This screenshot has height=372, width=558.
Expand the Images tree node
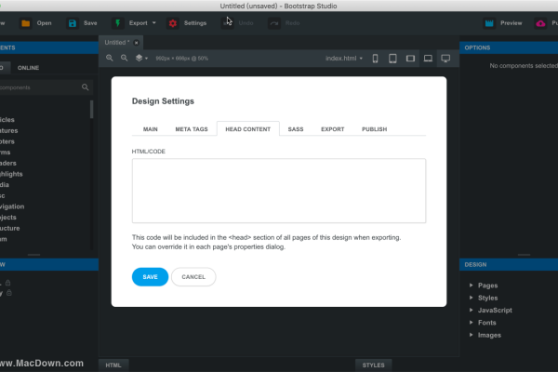point(472,335)
